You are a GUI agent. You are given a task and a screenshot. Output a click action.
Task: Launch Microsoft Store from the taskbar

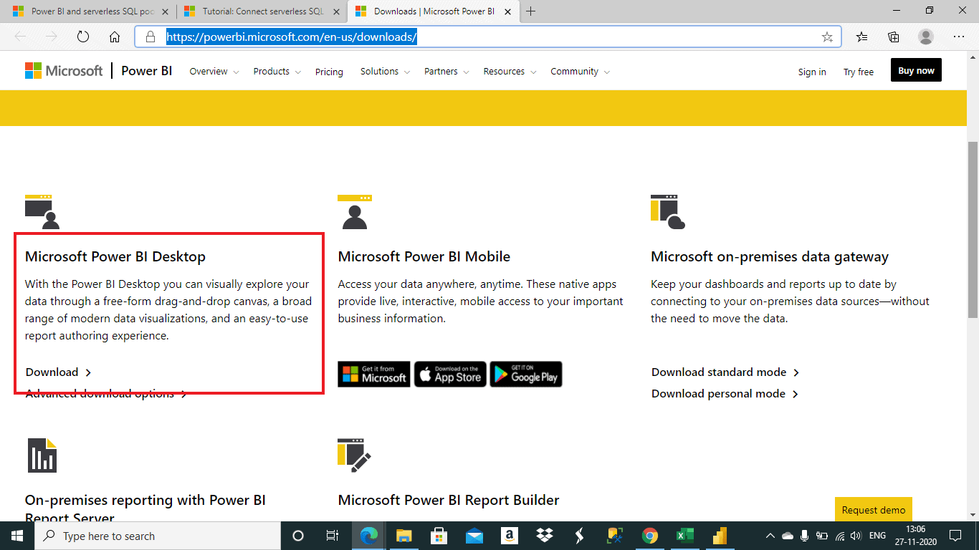point(439,536)
